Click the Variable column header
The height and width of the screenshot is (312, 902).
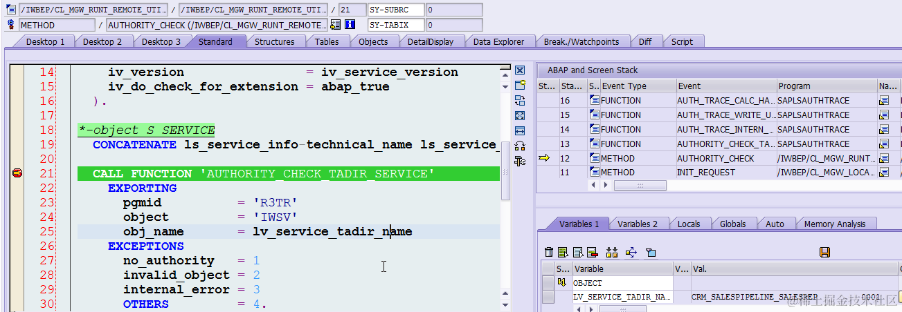(x=622, y=269)
